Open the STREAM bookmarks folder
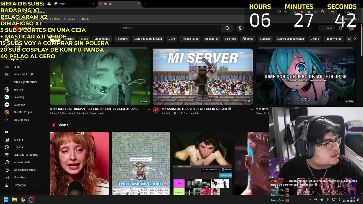The width and height of the screenshot is (363, 204). [54, 19]
